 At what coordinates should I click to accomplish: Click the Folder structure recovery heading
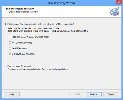(x=20, y=9)
